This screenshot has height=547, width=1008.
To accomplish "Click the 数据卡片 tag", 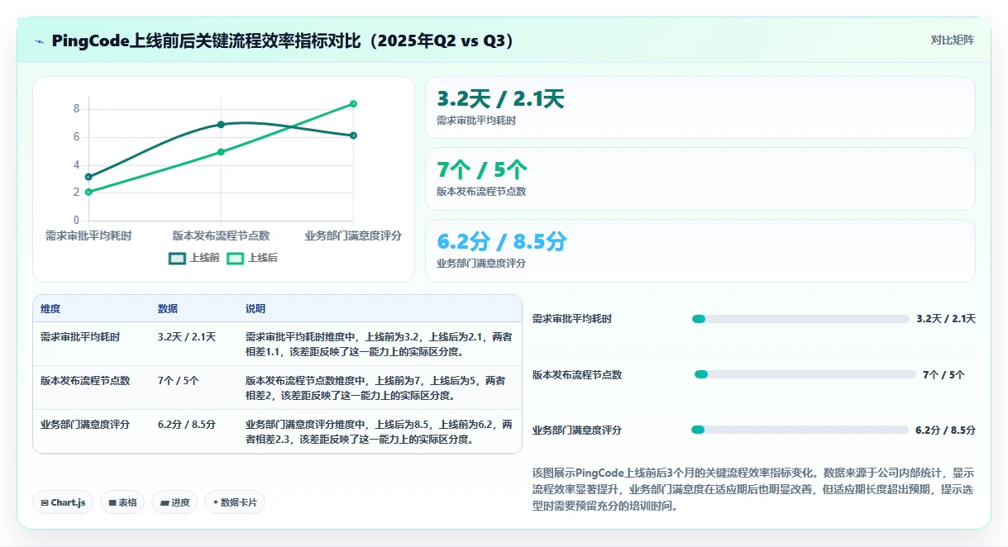I will [x=235, y=502].
